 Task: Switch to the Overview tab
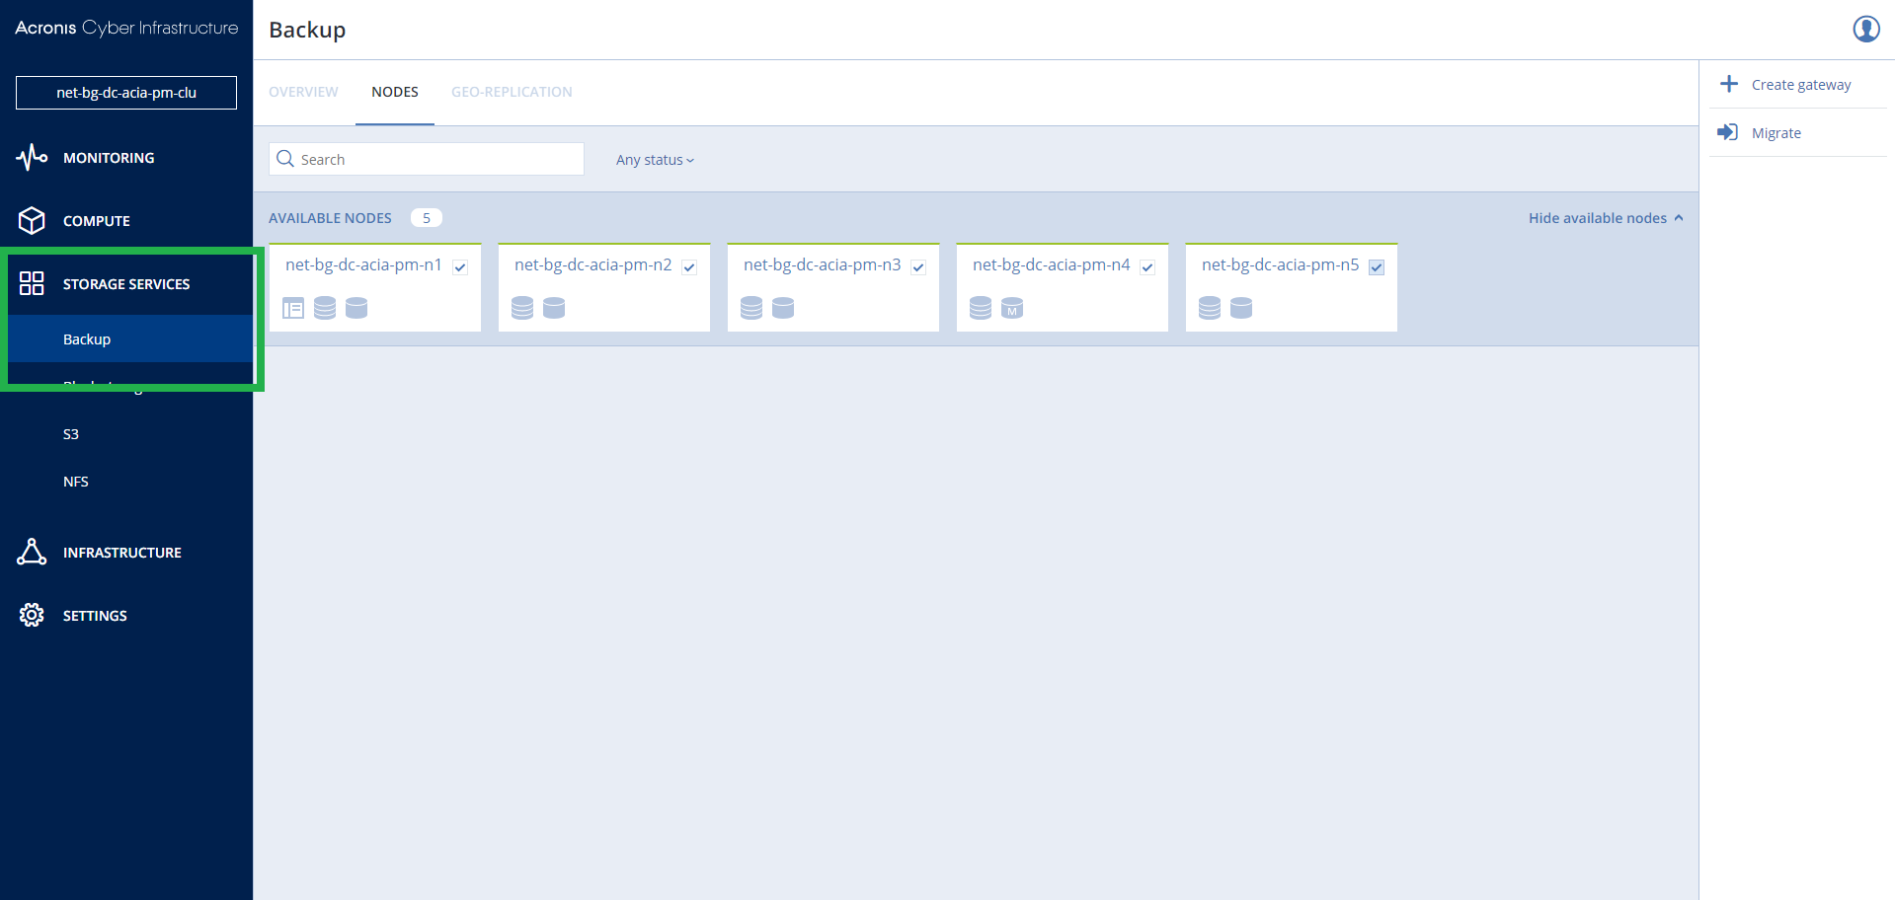(x=303, y=92)
